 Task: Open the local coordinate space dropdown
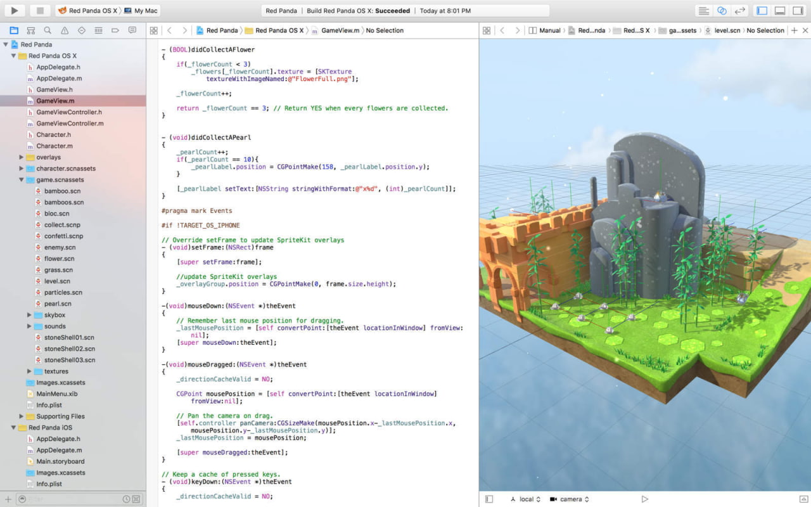[525, 499]
